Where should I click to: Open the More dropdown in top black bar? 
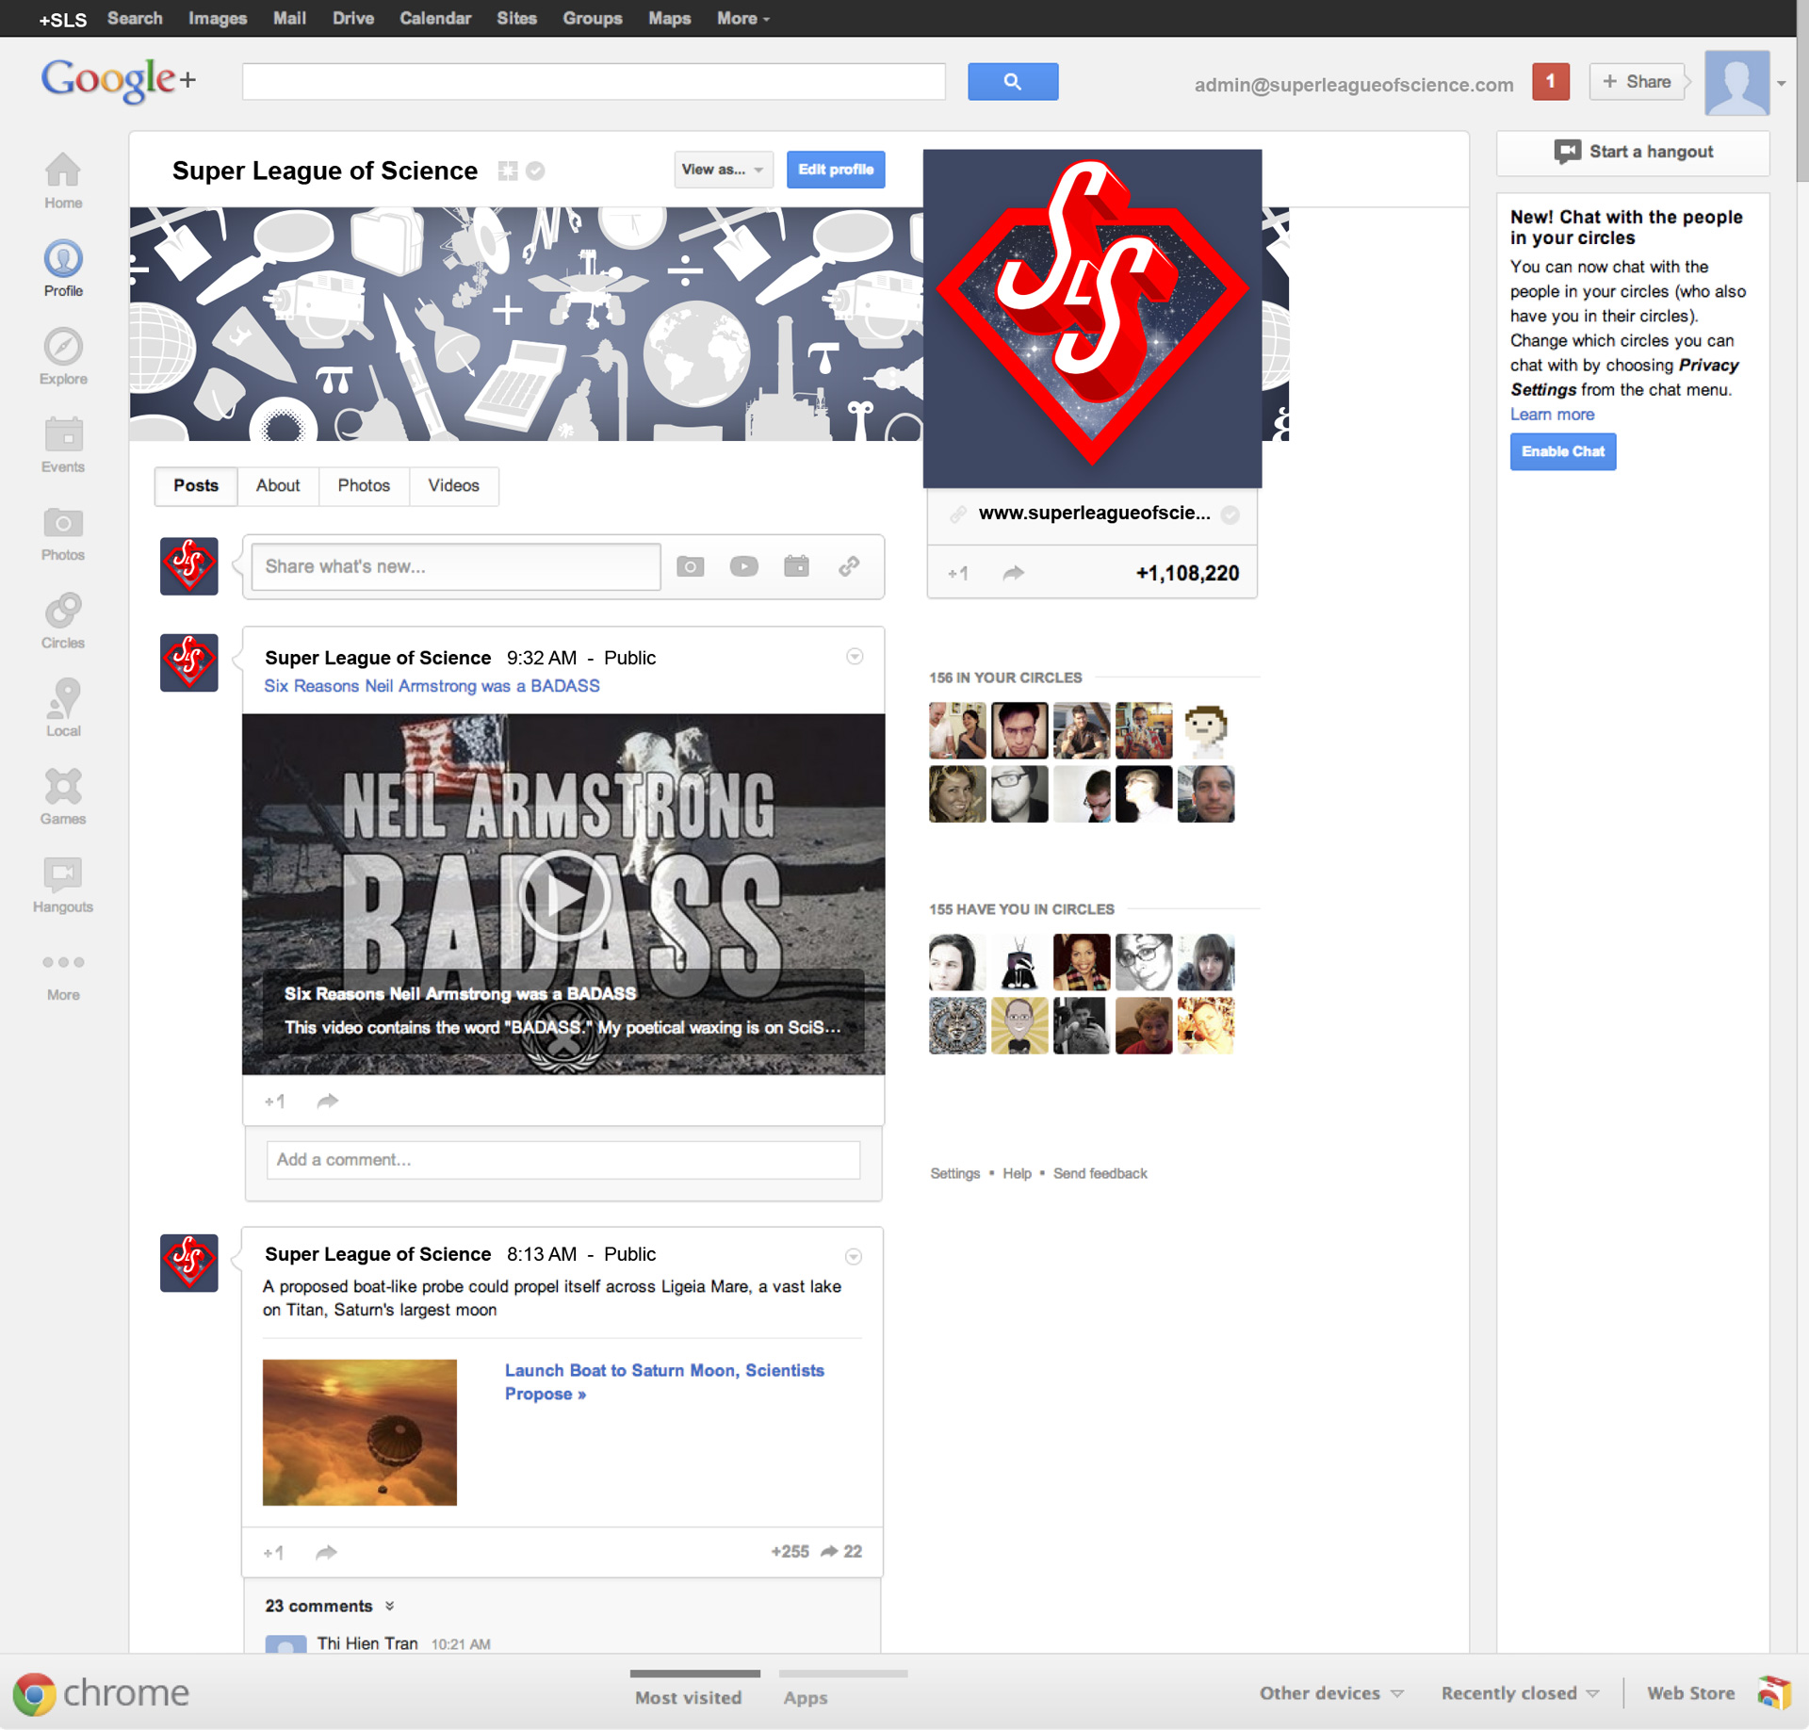pyautogui.click(x=743, y=18)
